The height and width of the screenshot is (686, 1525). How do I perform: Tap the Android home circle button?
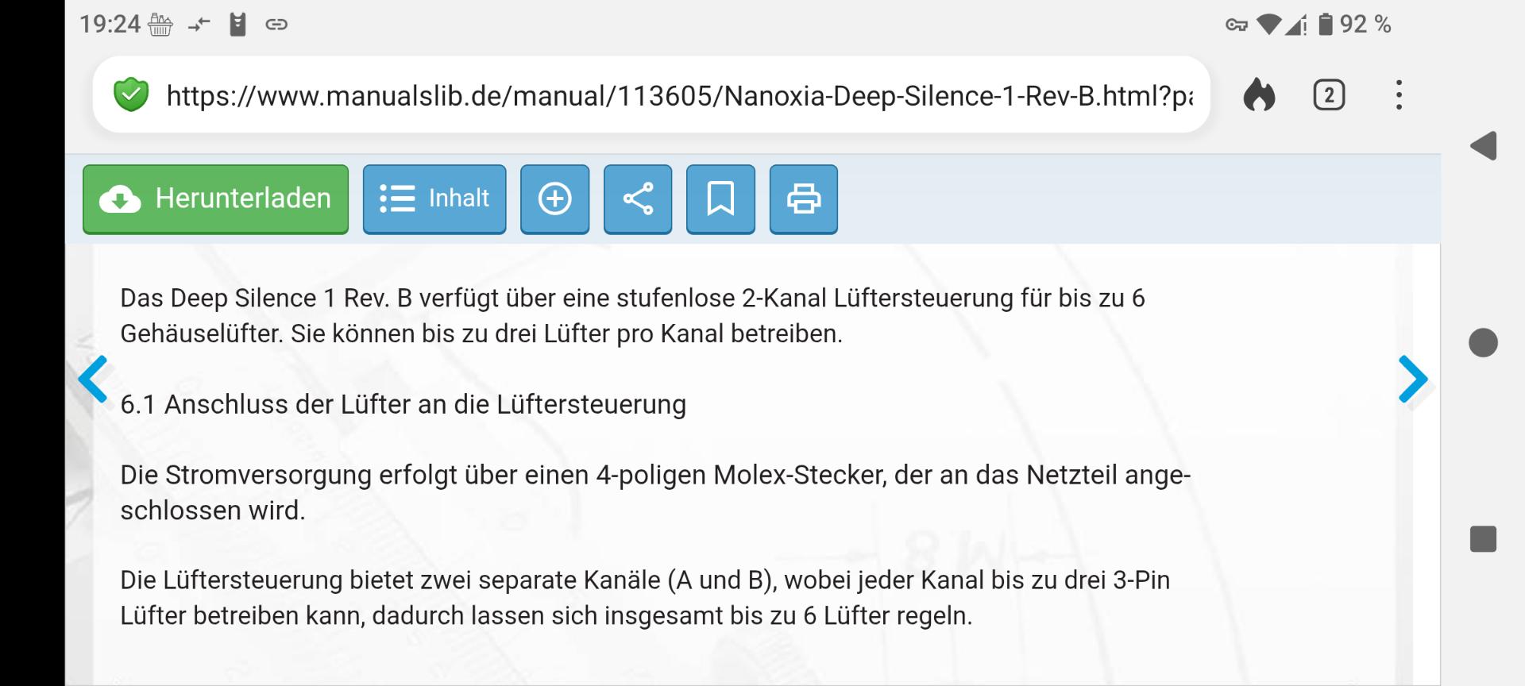tap(1483, 343)
